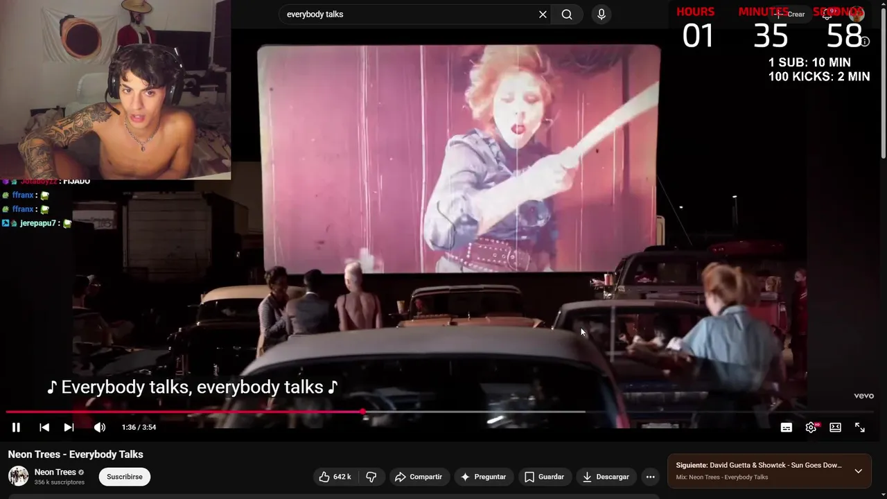Dislike the Neon Trees video
This screenshot has width=887, height=499.
tap(371, 477)
